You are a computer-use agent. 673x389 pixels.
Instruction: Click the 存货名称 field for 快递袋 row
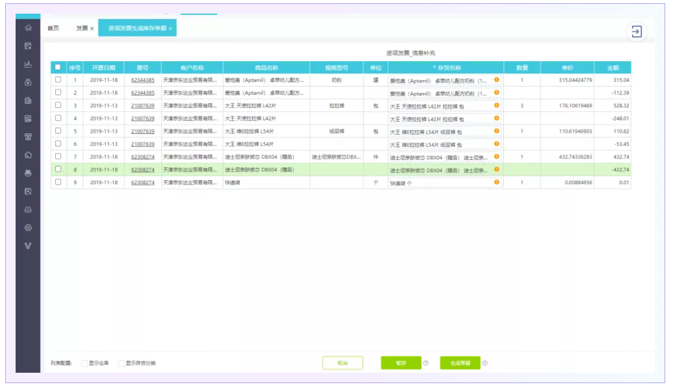439,183
